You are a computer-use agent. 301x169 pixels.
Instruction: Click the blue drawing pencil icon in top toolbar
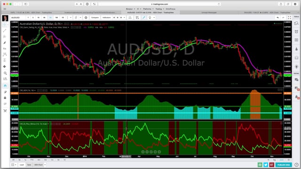[144, 17]
